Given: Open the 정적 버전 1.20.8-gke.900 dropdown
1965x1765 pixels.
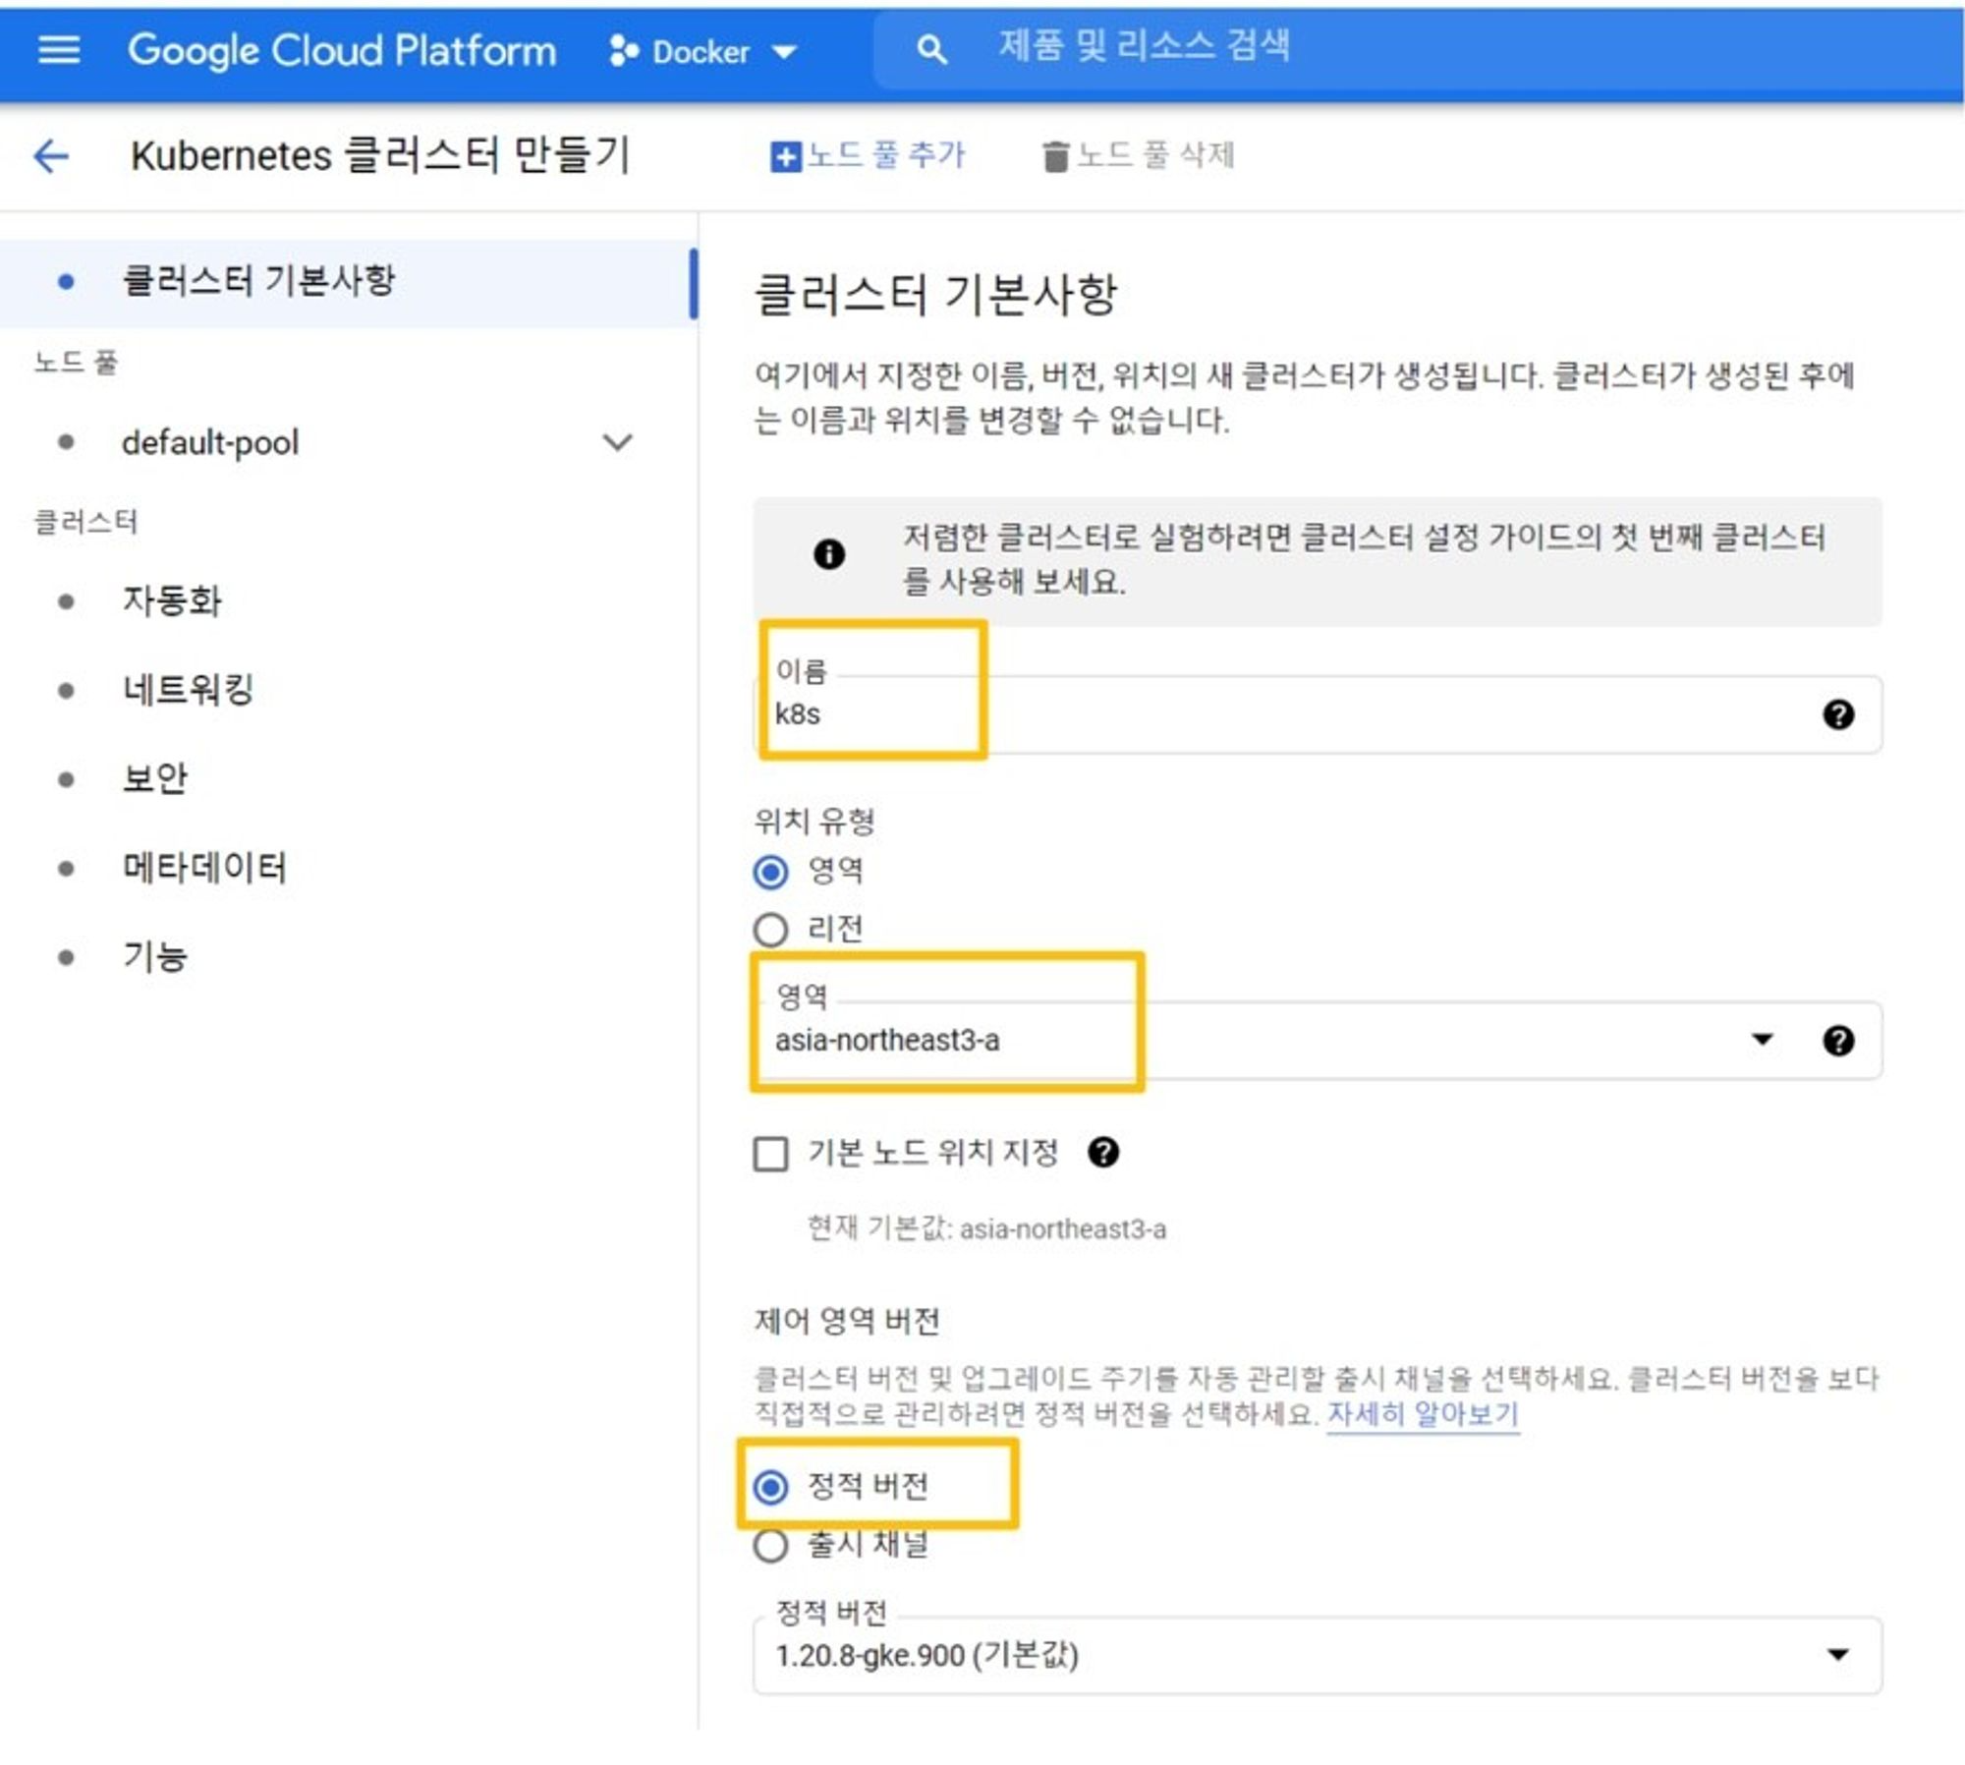Looking at the screenshot, I should 1317,1655.
